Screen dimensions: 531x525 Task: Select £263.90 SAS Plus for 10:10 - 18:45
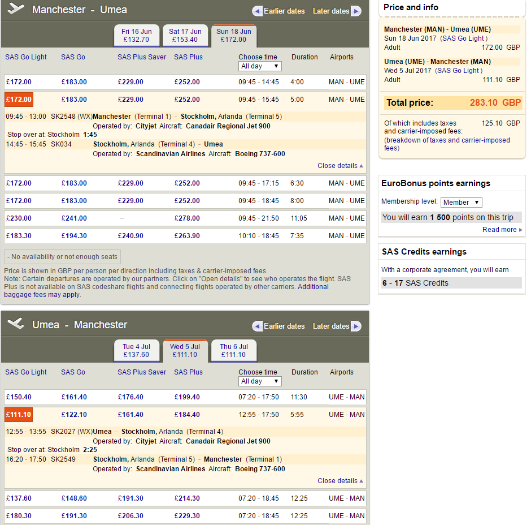click(188, 236)
